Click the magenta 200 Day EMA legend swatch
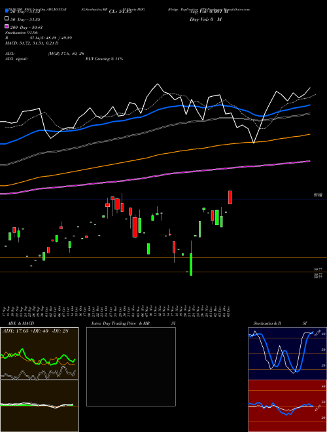 click(7, 26)
